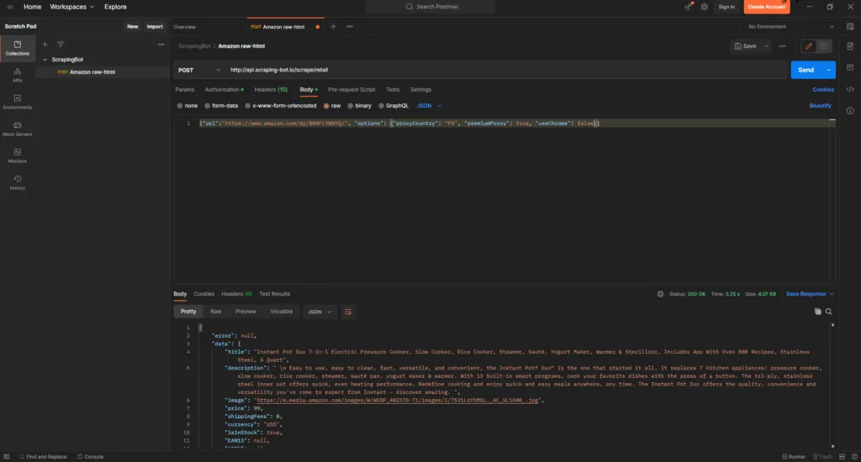The width and height of the screenshot is (861, 462).
Task: Open Mock Servers in the sidebar
Action: tap(17, 129)
